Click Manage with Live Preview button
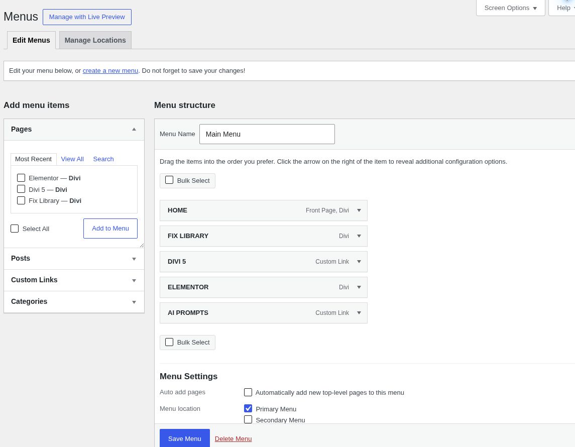Image resolution: width=575 pixels, height=447 pixels. [87, 17]
